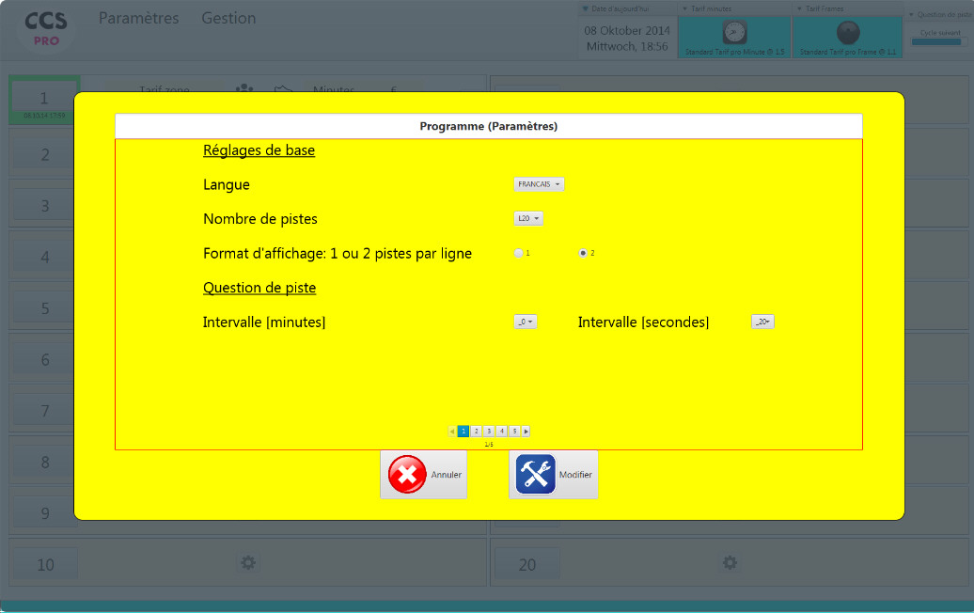The height and width of the screenshot is (613, 974).
Task: Open the Nombre de pistes dropdown
Action: tap(528, 218)
